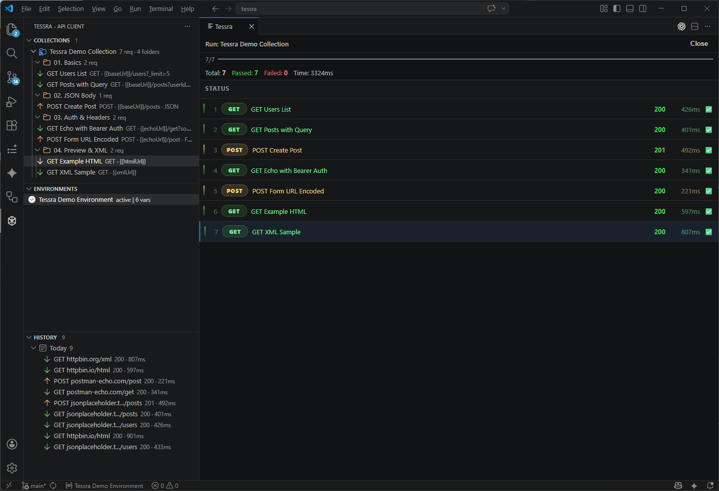Toggle the primary side bar icon
Screen dimensions: 719x491
coord(617,8)
